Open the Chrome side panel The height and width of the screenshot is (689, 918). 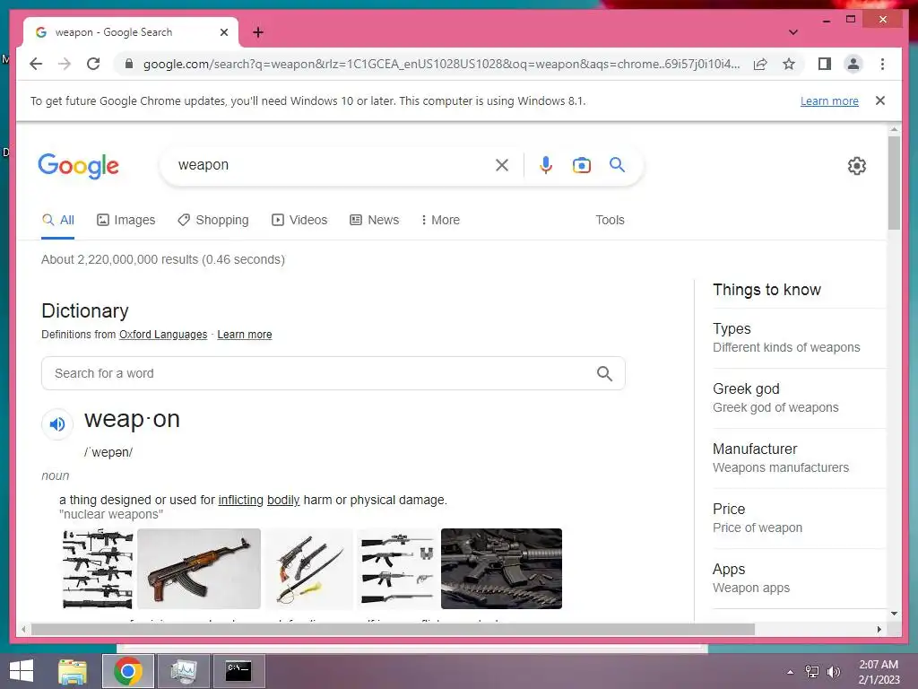[825, 64]
